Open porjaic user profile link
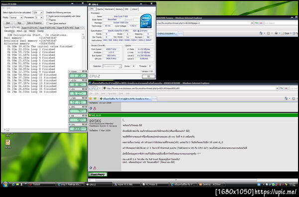The width and height of the screenshot is (299, 197). [x=95, y=120]
